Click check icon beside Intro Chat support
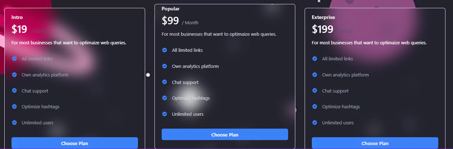 tap(14, 91)
